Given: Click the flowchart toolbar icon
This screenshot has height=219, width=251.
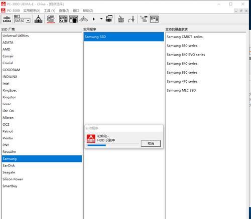Looking at the screenshot, I should 84,19.
